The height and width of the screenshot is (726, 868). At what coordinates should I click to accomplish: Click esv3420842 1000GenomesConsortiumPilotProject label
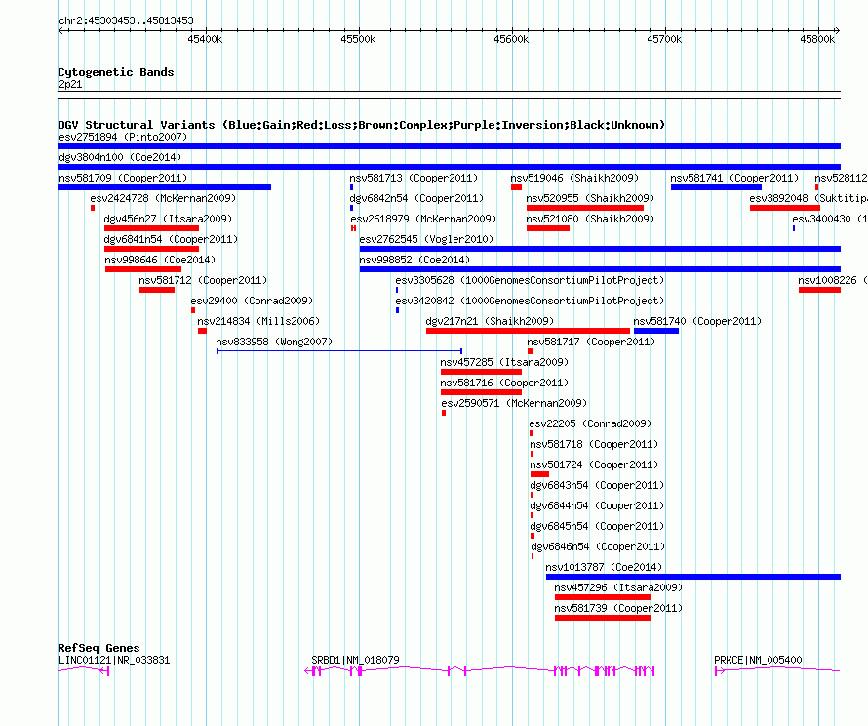(x=530, y=301)
